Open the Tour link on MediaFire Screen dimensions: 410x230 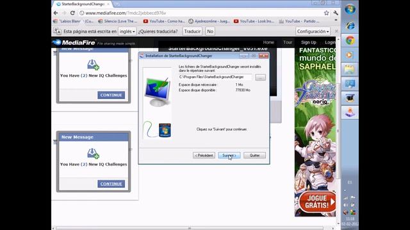point(288,42)
